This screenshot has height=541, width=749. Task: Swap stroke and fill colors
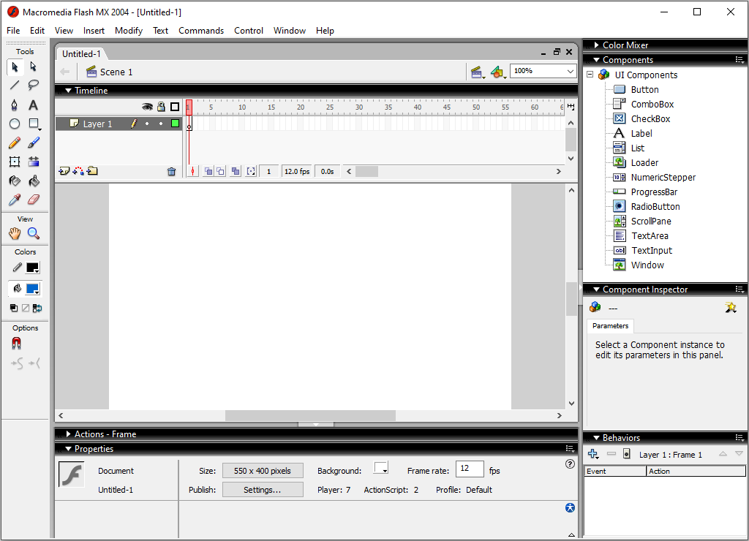(37, 308)
